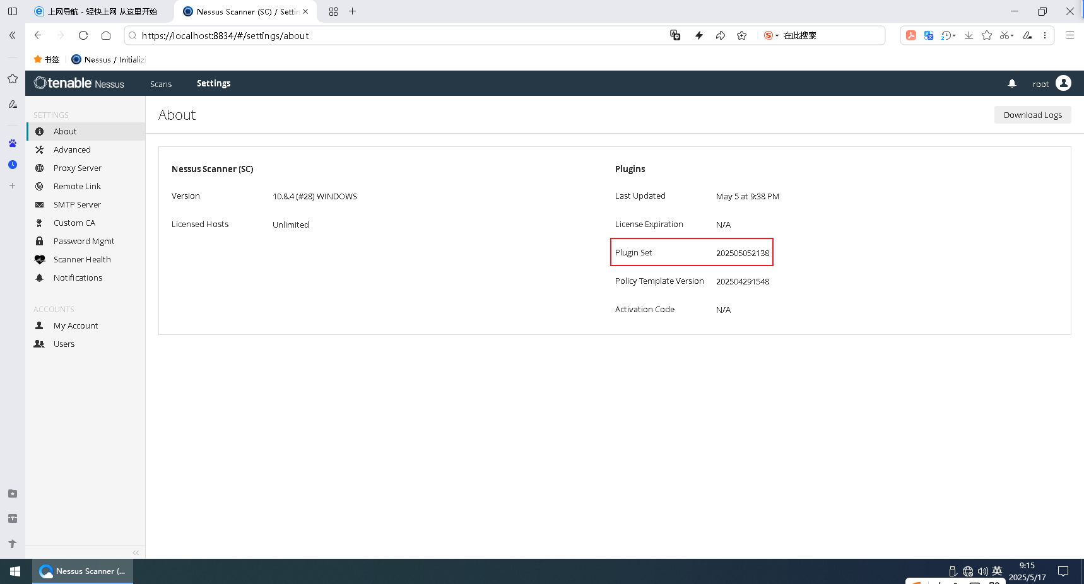This screenshot has height=584, width=1084.
Task: Open the Settings navigation tab
Action: [x=214, y=83]
